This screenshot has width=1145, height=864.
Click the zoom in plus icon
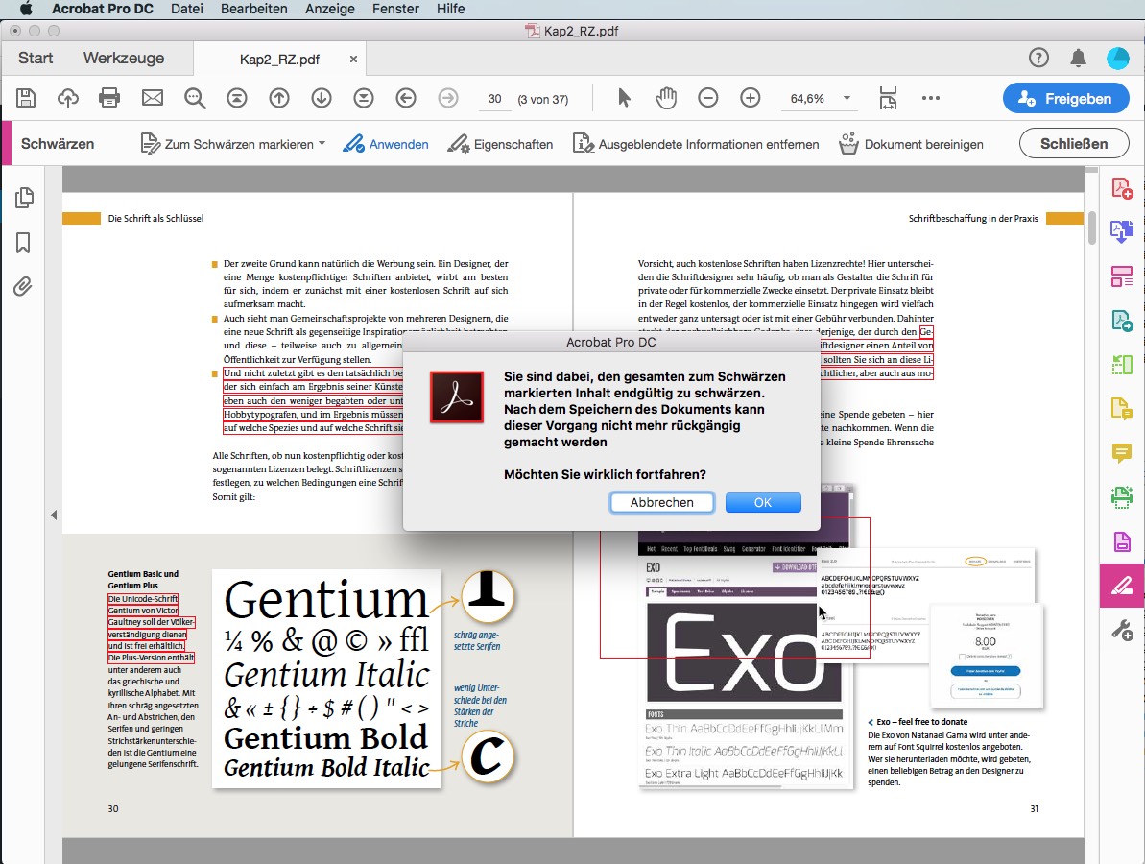[x=751, y=98]
